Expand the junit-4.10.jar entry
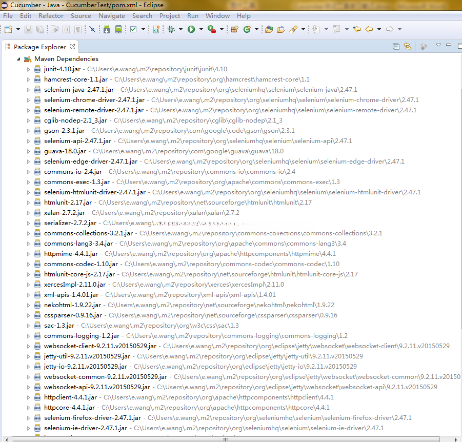 28,69
